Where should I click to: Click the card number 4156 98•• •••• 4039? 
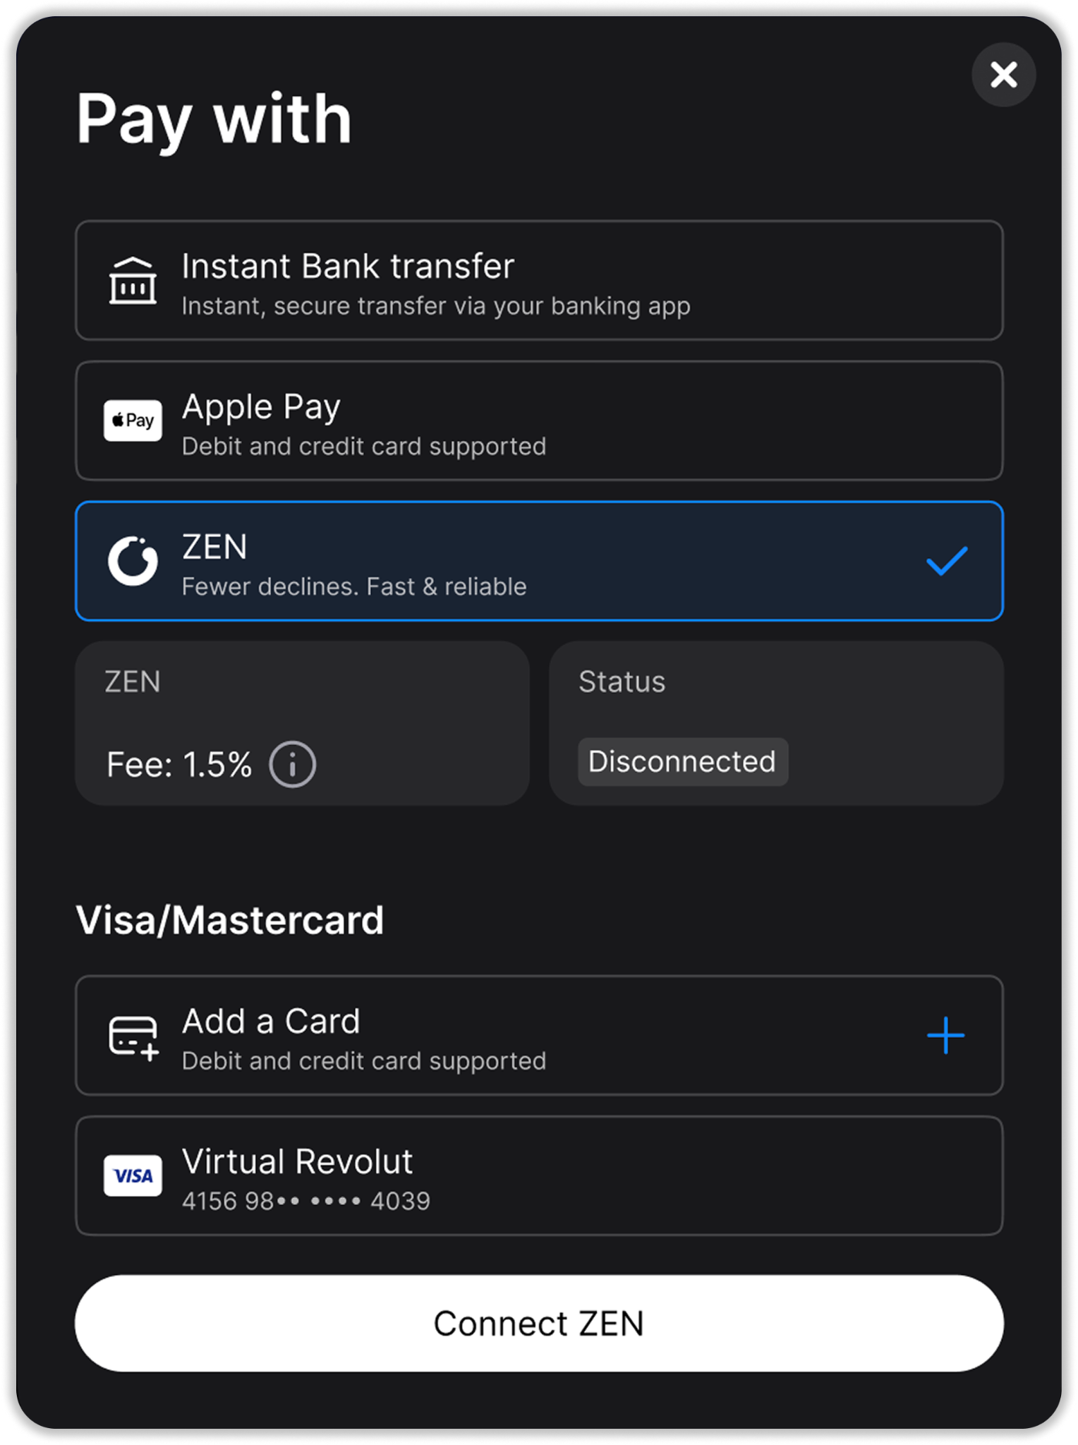306,1201
